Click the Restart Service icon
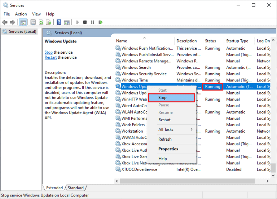Image resolution: width=277 pixels, height=199 pixels. click(101, 22)
